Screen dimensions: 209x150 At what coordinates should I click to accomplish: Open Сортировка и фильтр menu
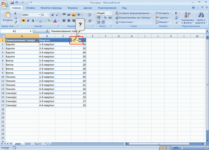click(187, 18)
